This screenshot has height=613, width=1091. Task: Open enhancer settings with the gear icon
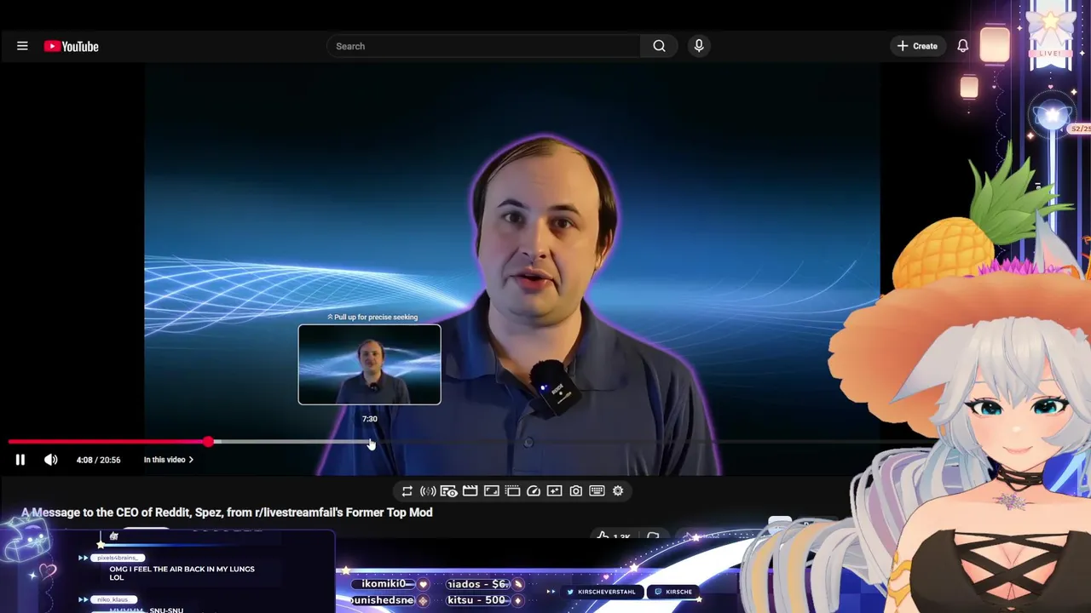[618, 491]
